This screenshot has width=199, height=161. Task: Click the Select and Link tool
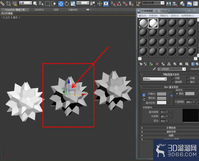point(2,3)
